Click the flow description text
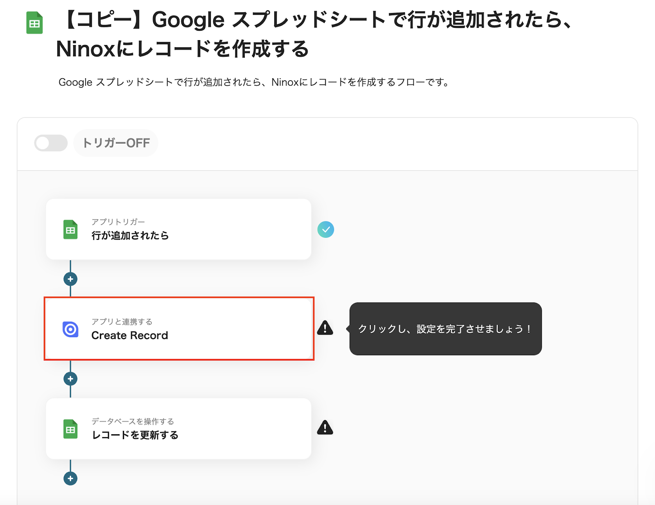 click(254, 82)
